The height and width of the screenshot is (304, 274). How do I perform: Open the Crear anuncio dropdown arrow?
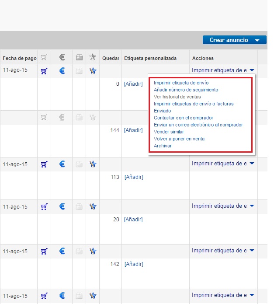coord(257,40)
